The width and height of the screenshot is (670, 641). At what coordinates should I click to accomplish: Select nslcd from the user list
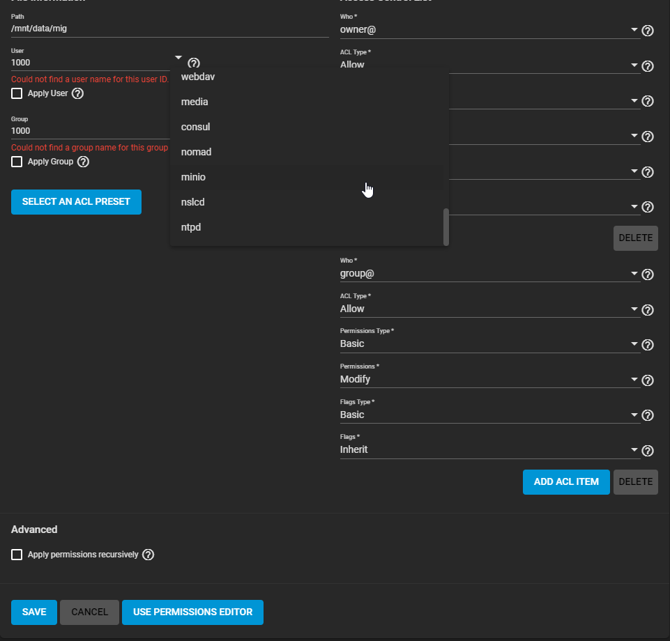point(306,202)
